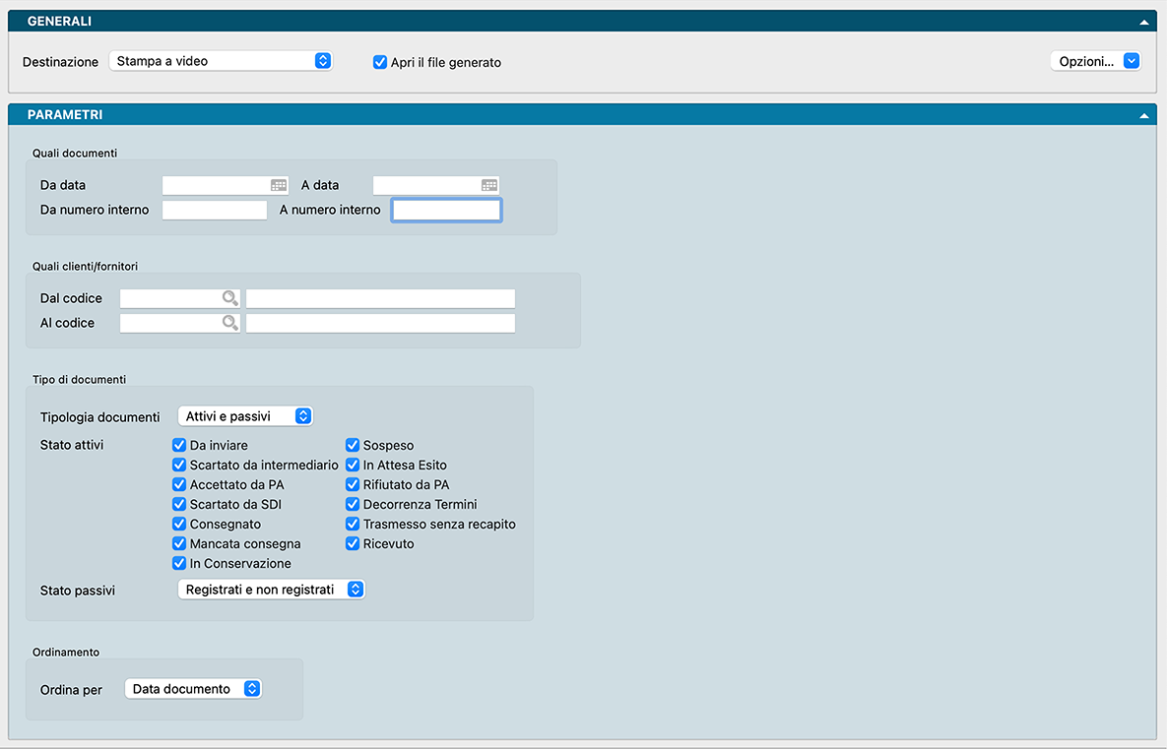Click the Al codice search magnifier
This screenshot has width=1167, height=749.
click(x=229, y=323)
